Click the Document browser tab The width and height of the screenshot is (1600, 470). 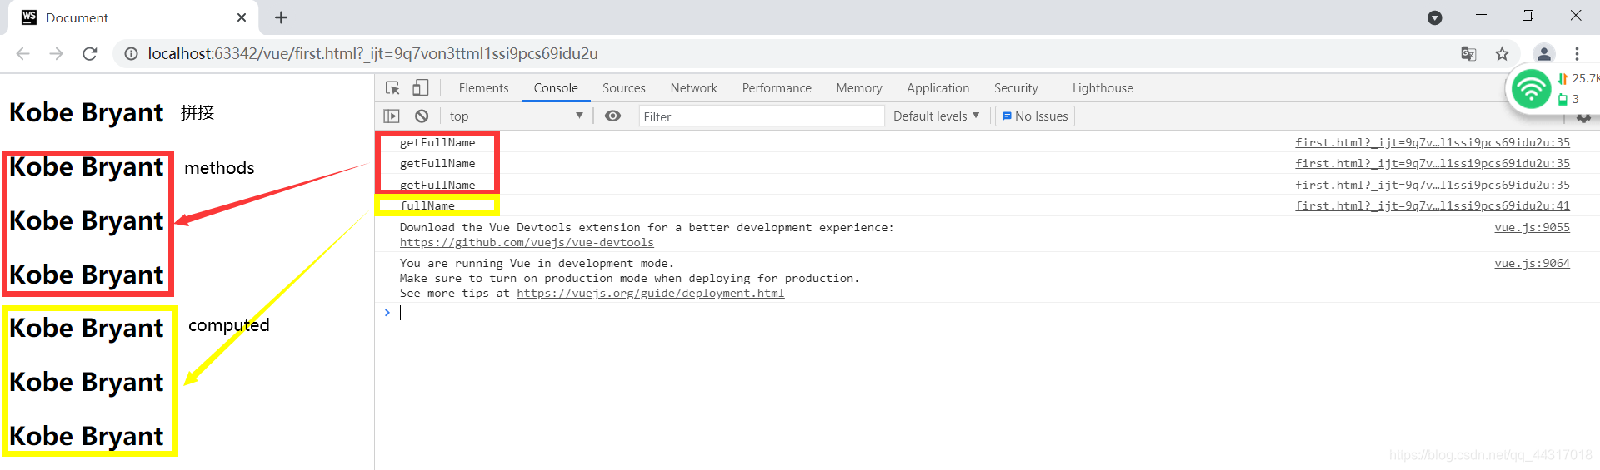(x=133, y=17)
